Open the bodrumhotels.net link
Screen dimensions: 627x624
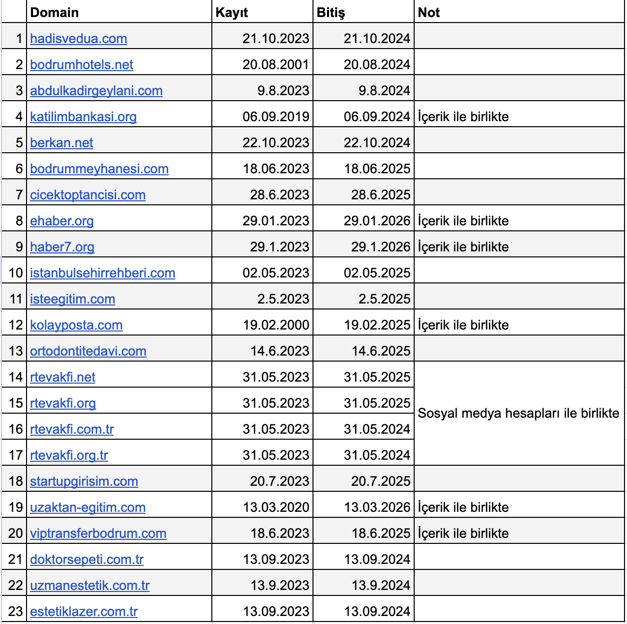(x=82, y=65)
